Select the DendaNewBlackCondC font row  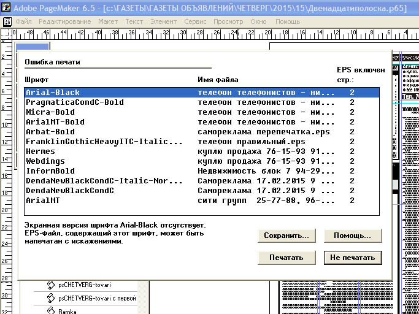[202, 191]
